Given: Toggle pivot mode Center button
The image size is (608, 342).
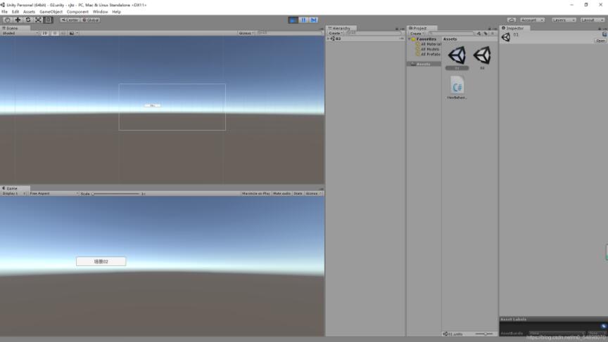Looking at the screenshot, I should tap(70, 20).
